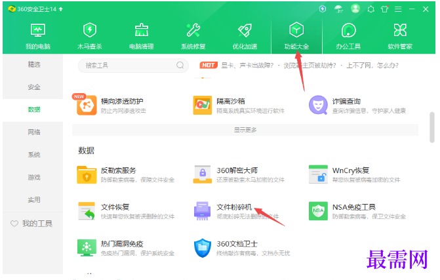Click text 防御勒索病毒,保障文件安全
440x280 pixels.
point(138,180)
